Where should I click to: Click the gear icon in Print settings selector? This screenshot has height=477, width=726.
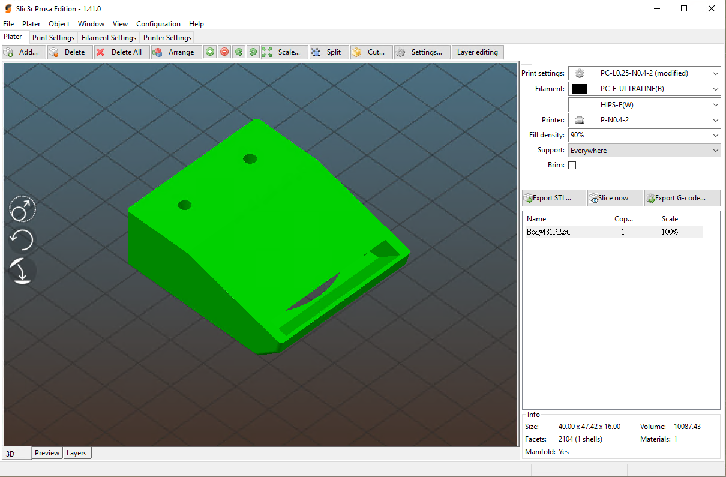[x=580, y=73]
